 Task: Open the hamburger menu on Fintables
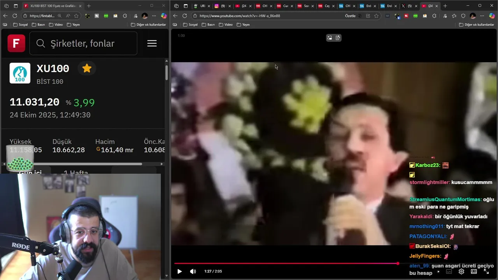pyautogui.click(x=152, y=43)
